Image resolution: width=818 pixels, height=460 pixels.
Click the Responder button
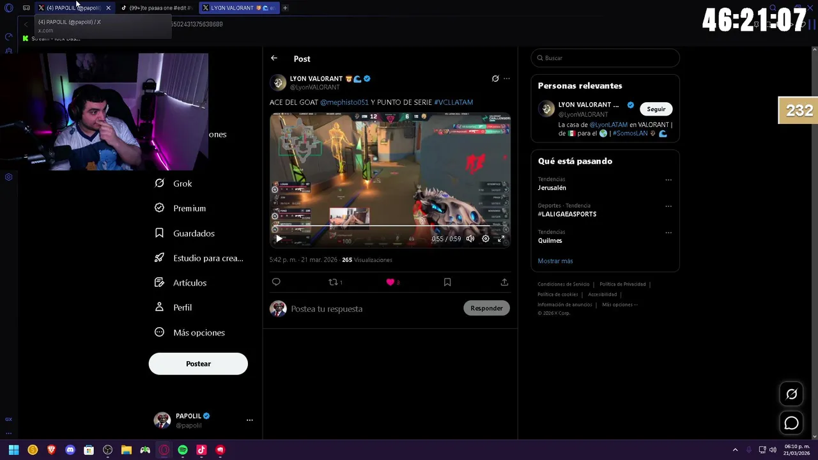pos(486,308)
